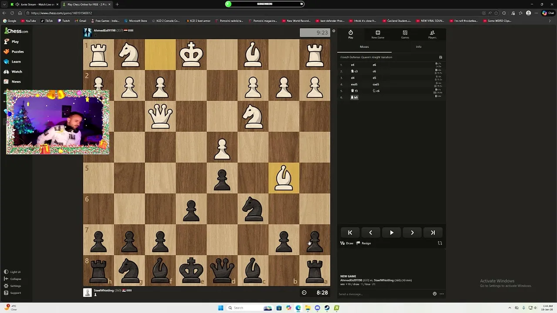Collapse the left sidebar
This screenshot has width=557, height=313.
(x=13, y=279)
